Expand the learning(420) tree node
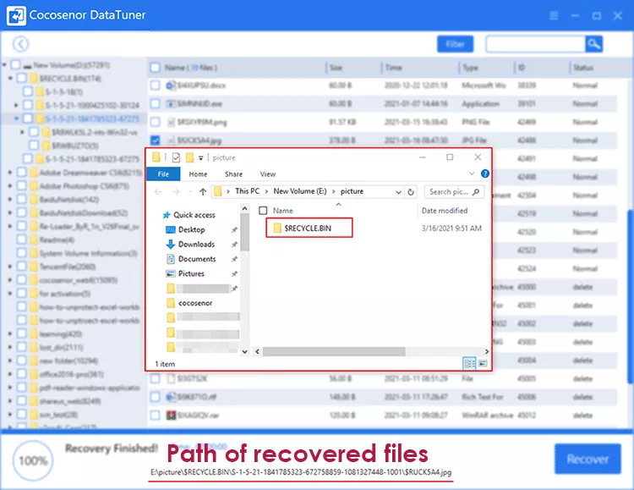This screenshot has height=490, width=634. click(10, 333)
